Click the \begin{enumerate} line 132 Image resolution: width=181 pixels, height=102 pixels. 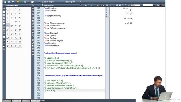(53, 16)
